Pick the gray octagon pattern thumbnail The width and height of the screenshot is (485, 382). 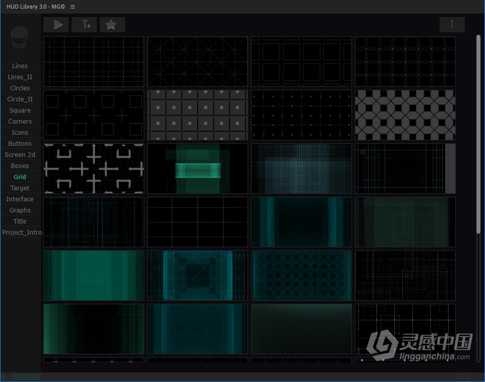[x=405, y=115]
